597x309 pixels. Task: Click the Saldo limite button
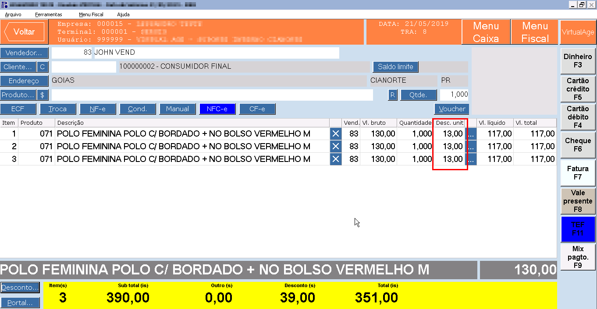click(396, 67)
